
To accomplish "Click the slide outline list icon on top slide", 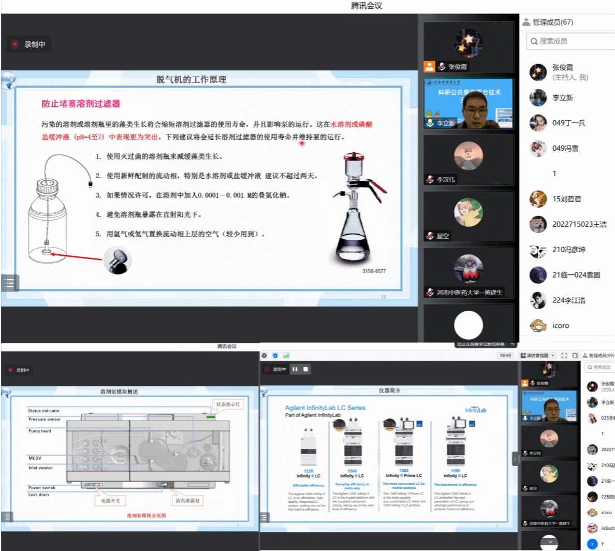I will 9,283.
